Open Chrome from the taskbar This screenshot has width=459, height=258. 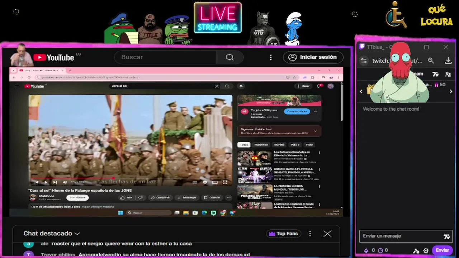223,213
